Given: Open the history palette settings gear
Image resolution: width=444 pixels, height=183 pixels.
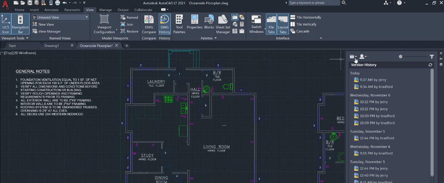Looking at the screenshot, I should pyautogui.click(x=441, y=64).
